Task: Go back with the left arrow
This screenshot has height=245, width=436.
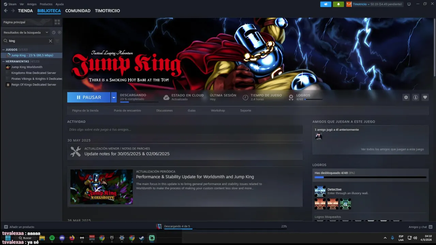Action: (x=6, y=11)
